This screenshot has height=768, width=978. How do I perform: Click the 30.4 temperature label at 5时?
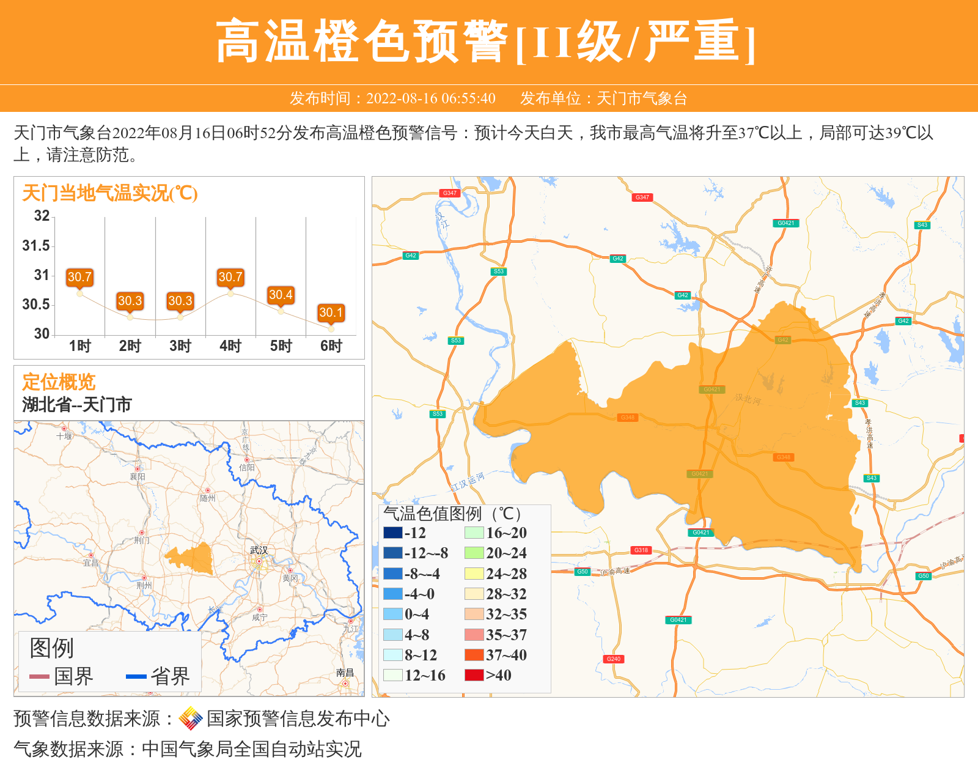[281, 295]
